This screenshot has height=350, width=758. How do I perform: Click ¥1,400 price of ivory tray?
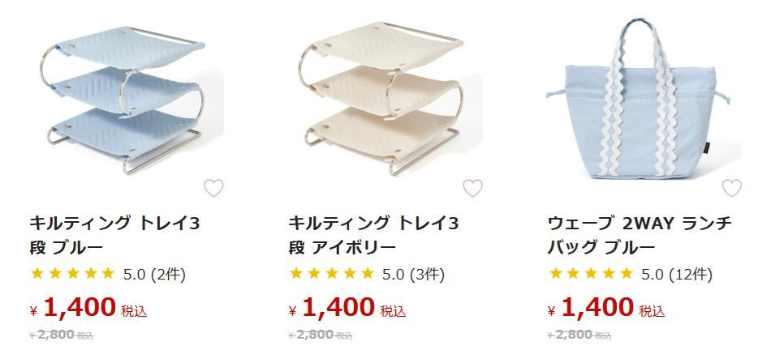tap(339, 308)
